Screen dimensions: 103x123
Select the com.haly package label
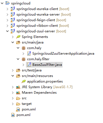34,48
